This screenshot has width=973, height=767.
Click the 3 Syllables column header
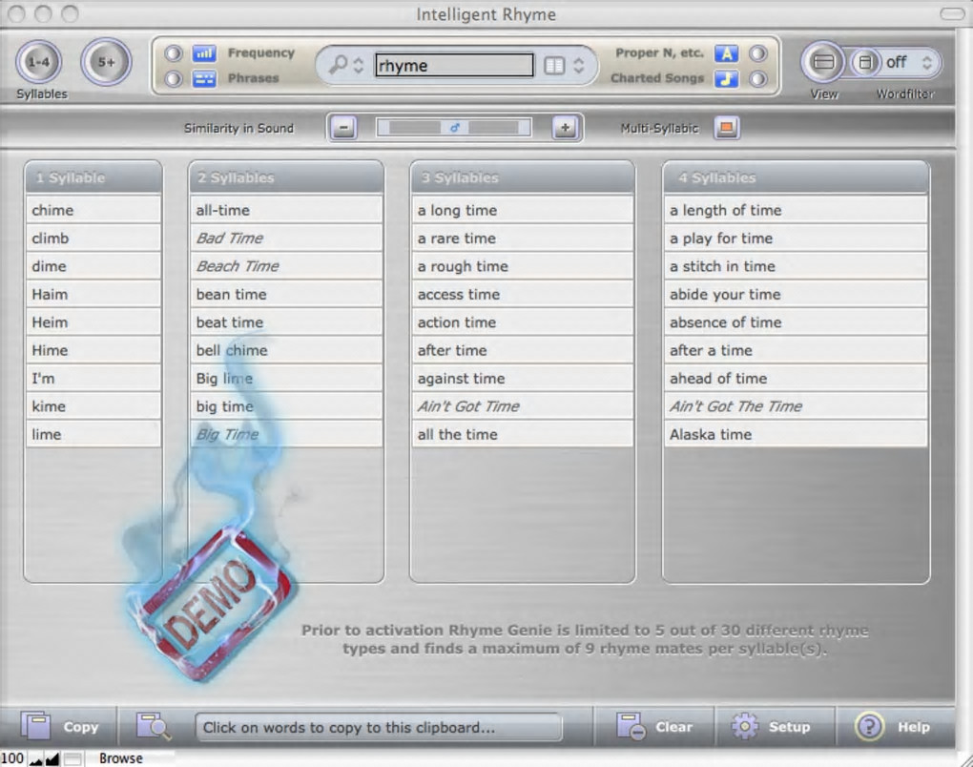point(523,177)
